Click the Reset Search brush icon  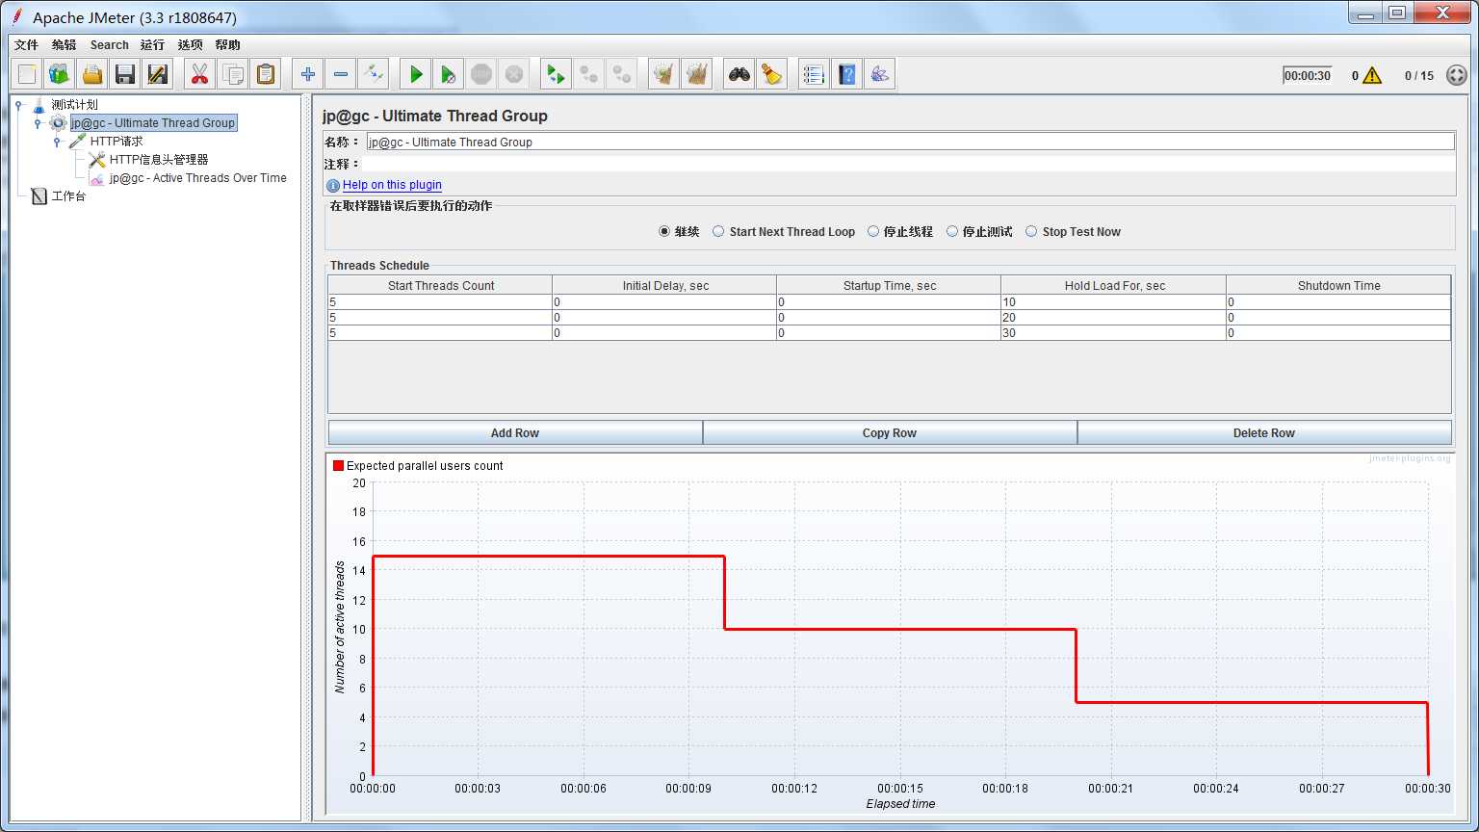tap(771, 74)
